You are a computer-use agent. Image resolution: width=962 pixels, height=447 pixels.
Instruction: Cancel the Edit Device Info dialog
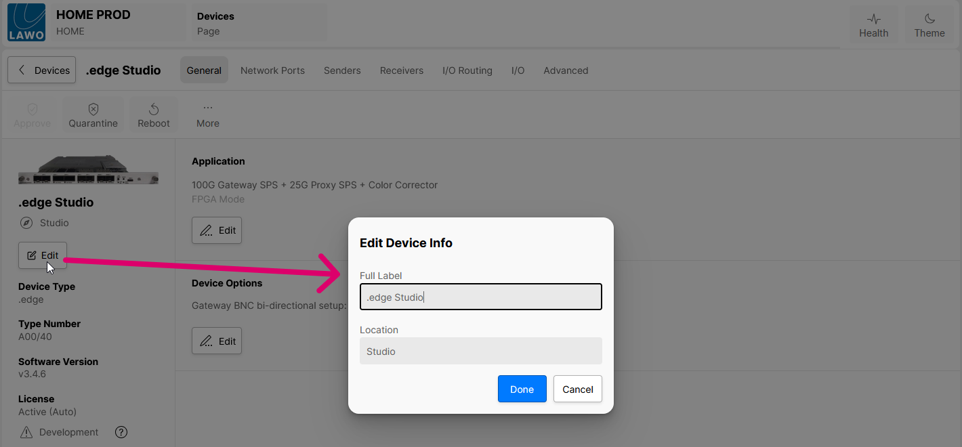point(578,389)
